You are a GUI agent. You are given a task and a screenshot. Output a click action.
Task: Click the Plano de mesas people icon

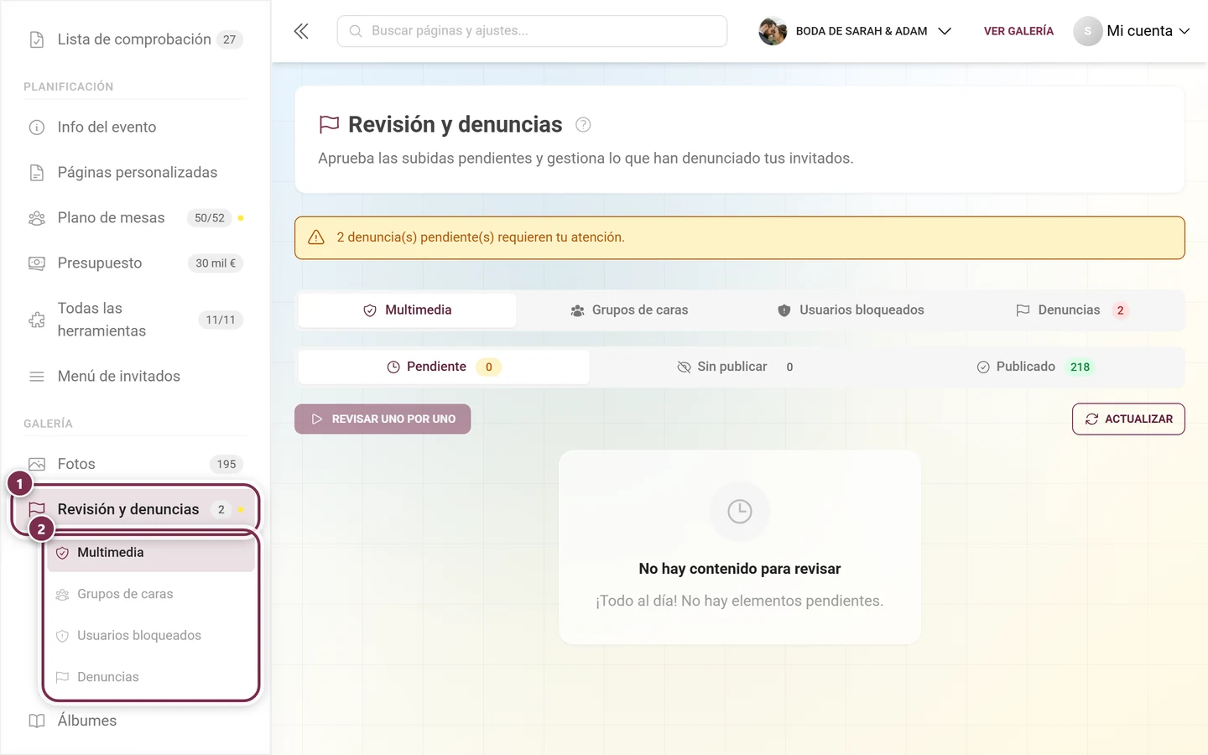point(37,218)
